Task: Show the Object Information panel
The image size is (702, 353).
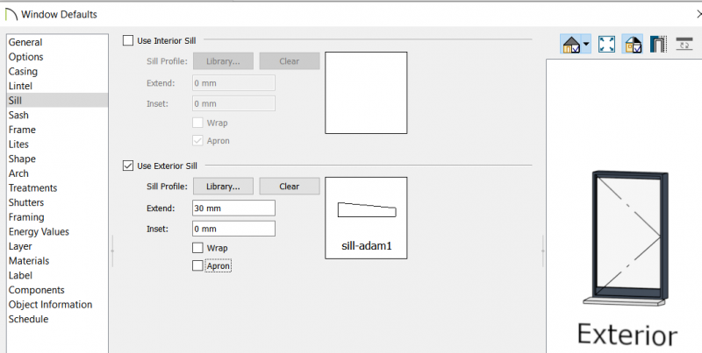Action: 50,304
